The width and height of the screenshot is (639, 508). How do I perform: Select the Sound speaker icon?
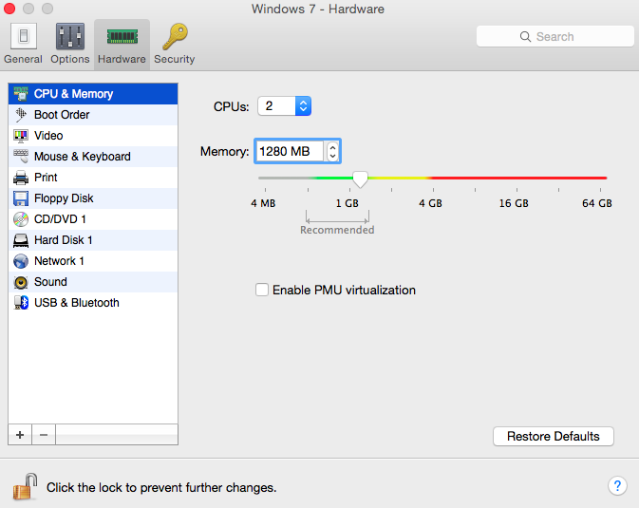(x=21, y=282)
